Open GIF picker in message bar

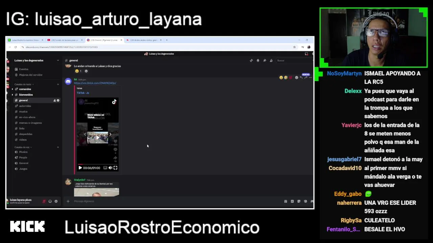coord(292,201)
